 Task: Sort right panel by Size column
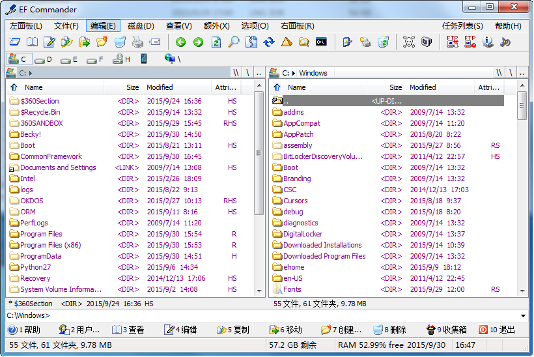click(387, 87)
